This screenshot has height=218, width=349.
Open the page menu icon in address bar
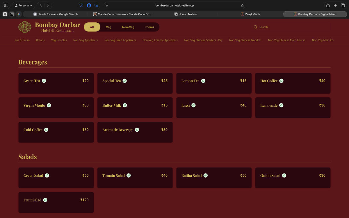(107, 6)
